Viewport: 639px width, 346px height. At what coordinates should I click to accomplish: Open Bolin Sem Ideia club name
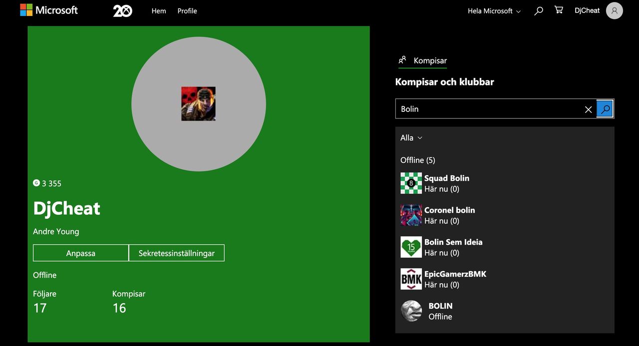(x=453, y=242)
